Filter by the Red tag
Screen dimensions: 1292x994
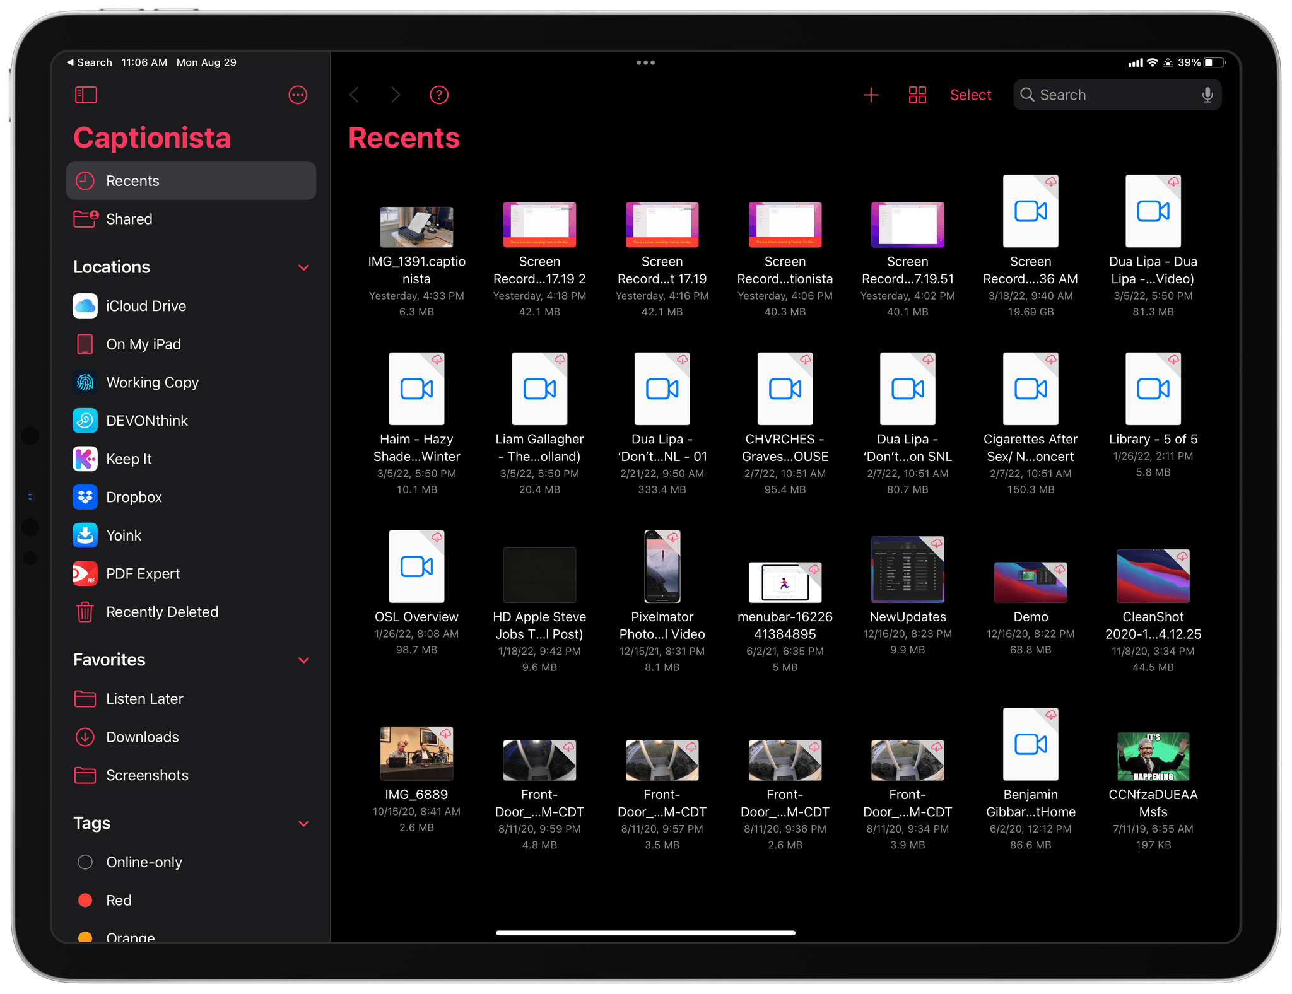coord(191,901)
